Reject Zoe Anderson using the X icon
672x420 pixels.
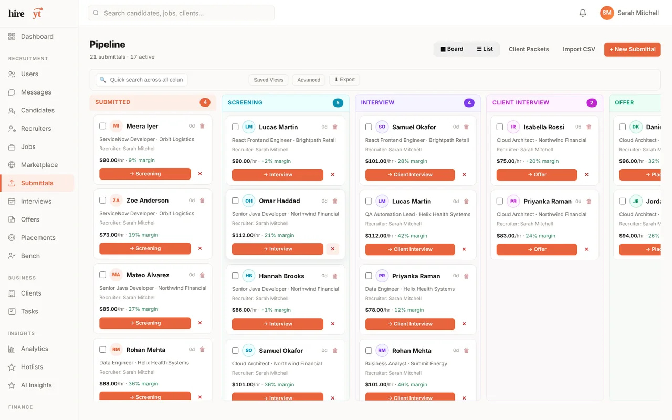coord(200,248)
